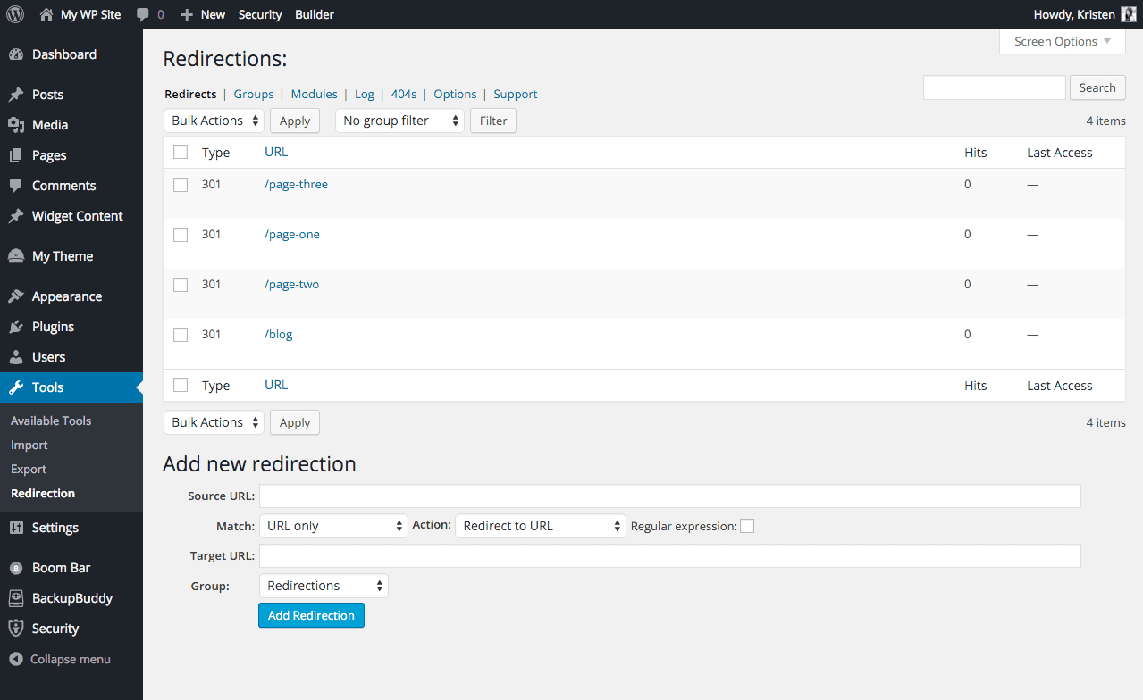Image resolution: width=1143 pixels, height=700 pixels.
Task: Open the home icon for My WP Site
Action: coord(46,14)
